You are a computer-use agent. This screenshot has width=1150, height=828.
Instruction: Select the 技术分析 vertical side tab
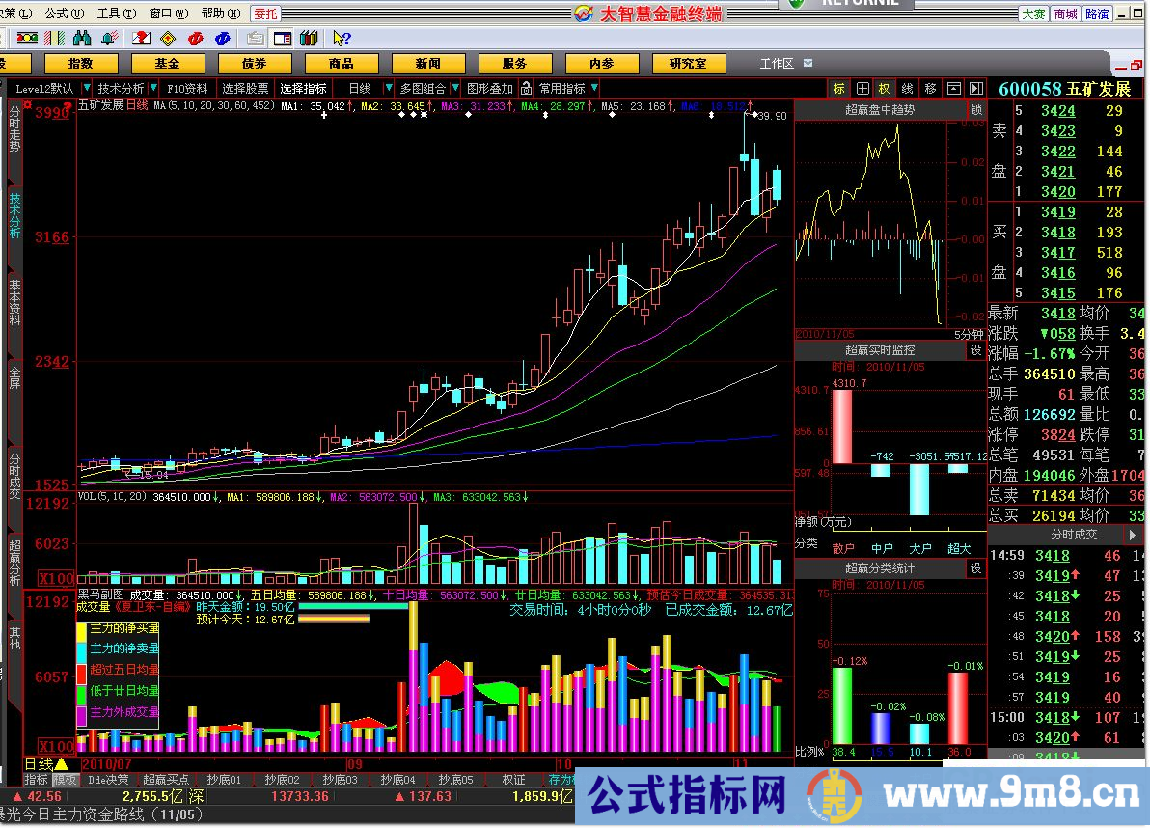click(x=14, y=214)
